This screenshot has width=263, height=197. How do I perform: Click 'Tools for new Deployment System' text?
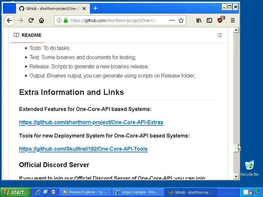click(x=104, y=136)
